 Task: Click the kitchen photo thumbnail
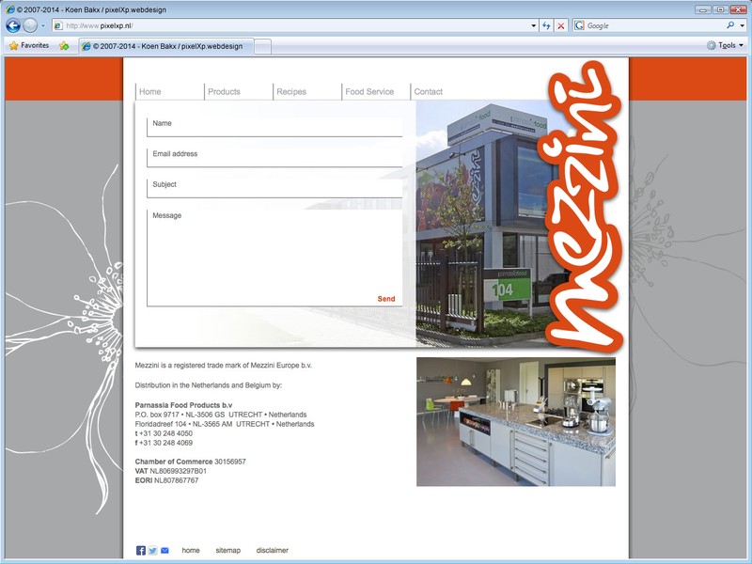tap(515, 421)
